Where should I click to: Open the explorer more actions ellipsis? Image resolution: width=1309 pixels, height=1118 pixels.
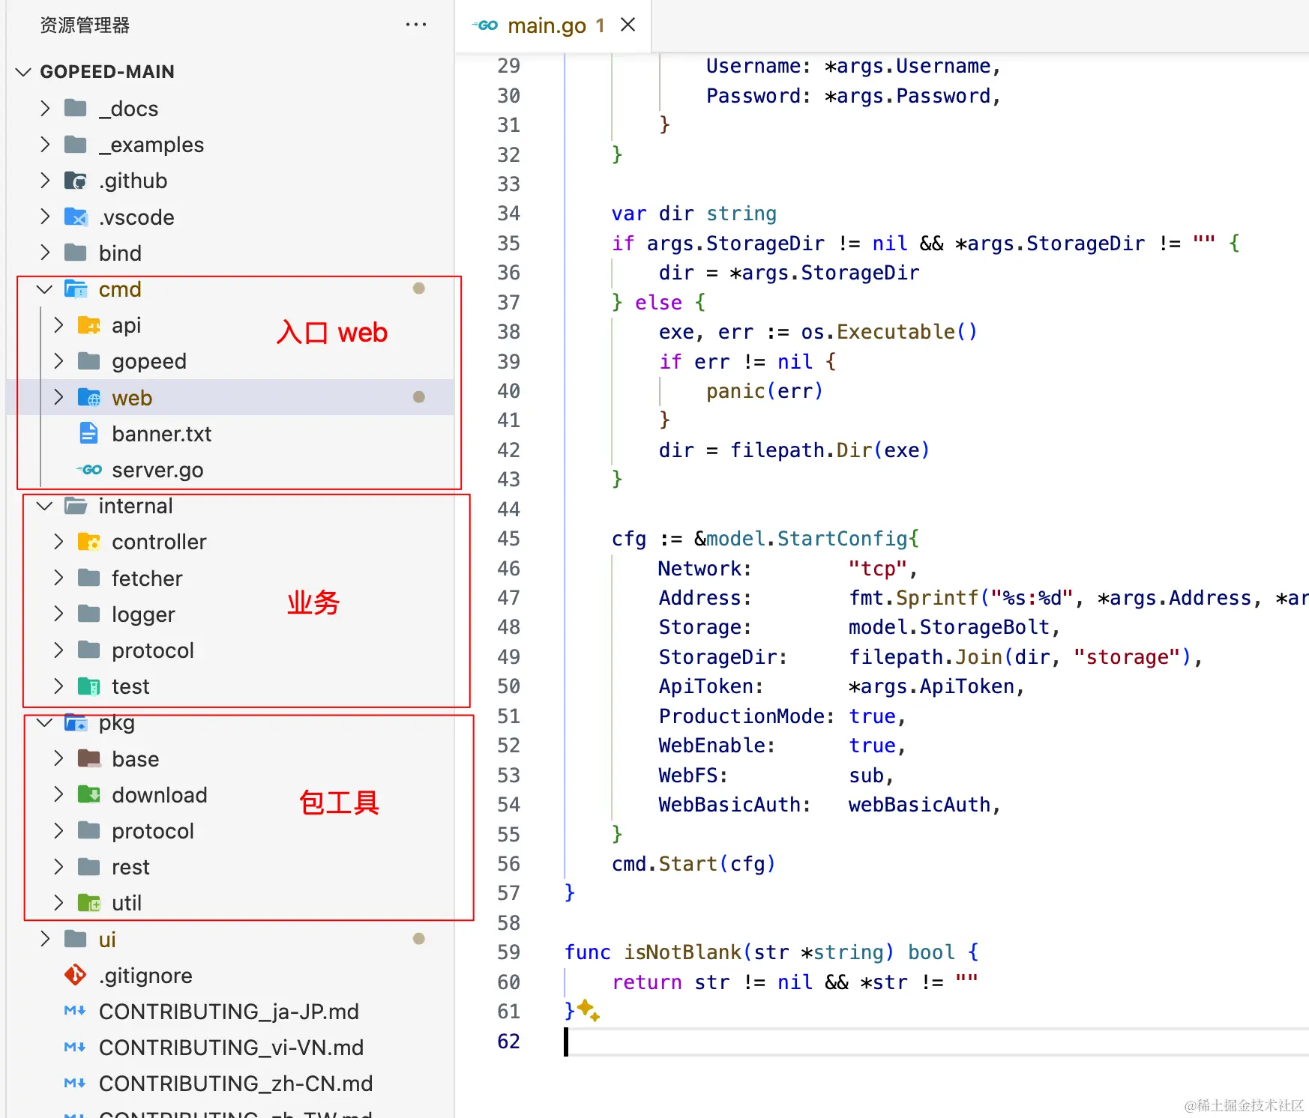415,25
